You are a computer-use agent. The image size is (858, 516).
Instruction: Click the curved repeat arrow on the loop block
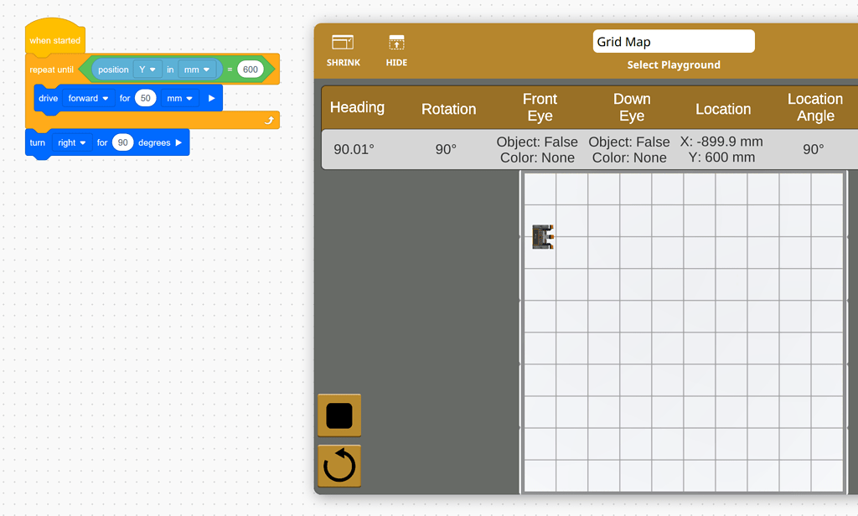coord(270,120)
